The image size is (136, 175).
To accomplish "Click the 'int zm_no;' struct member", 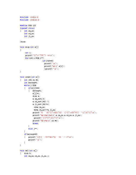I will 29,31.
